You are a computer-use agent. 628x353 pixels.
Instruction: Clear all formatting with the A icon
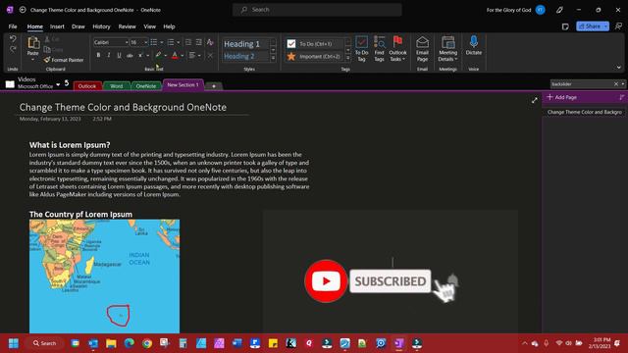pyautogui.click(x=210, y=42)
